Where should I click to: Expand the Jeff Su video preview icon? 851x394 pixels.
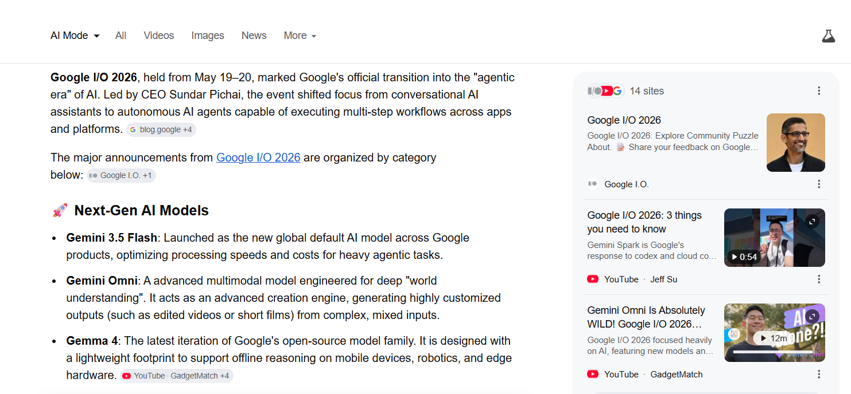coord(812,221)
